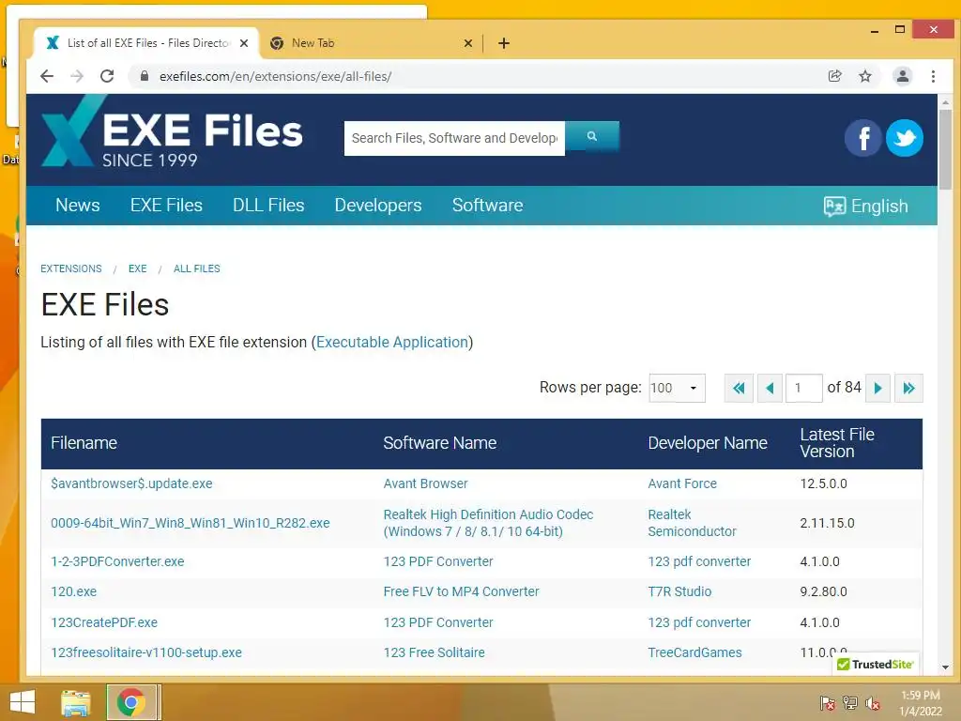Open Realtek High Definition Audio Codec link

[x=488, y=523]
